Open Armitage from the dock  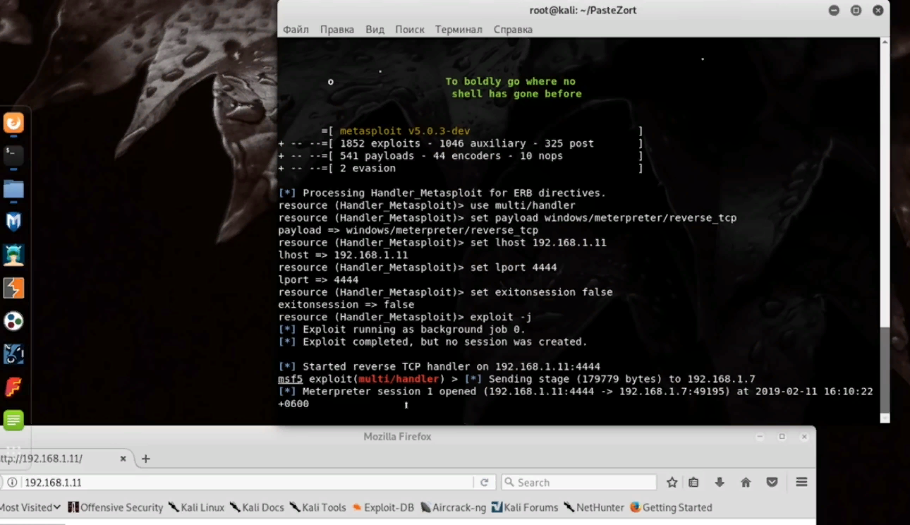[13, 255]
